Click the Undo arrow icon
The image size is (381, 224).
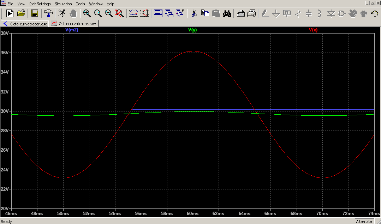(x=375, y=13)
